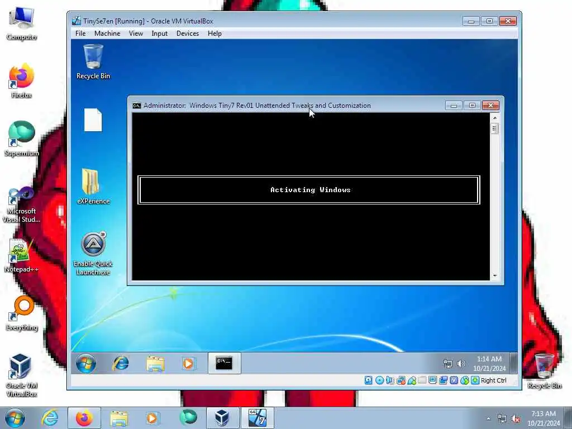
Task: Click the guest network tray icon
Action: (x=447, y=364)
